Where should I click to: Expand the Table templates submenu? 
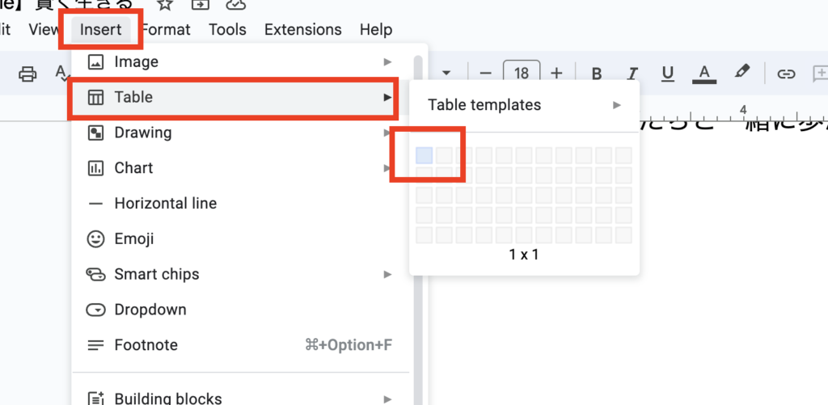(524, 104)
